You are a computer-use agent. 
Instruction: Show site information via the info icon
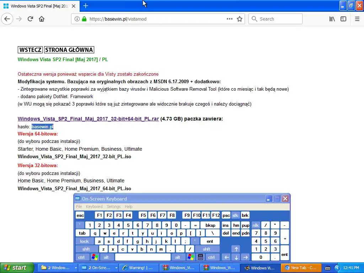(x=77, y=19)
